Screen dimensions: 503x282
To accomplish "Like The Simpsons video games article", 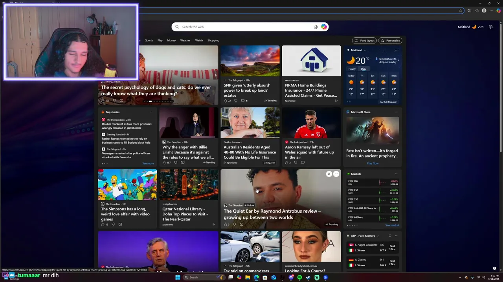I will click(103, 224).
